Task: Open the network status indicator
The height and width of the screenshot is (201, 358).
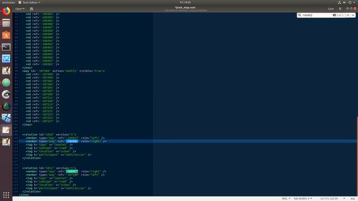Action: (340, 2)
